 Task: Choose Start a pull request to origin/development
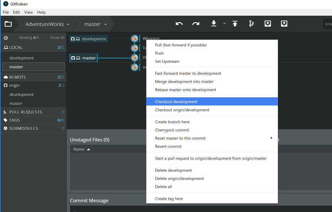tap(212, 158)
